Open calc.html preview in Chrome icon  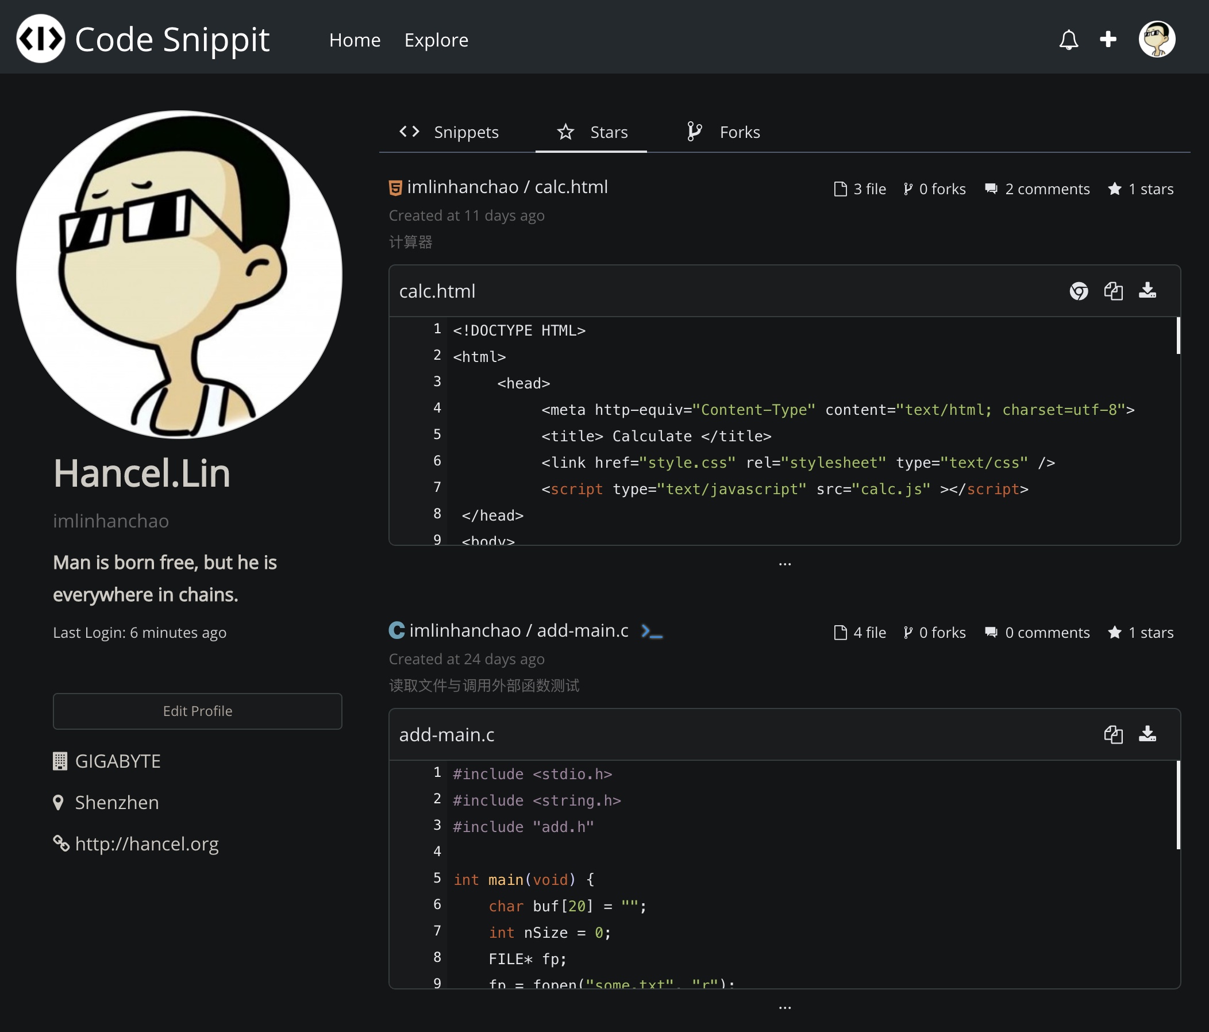(x=1079, y=291)
